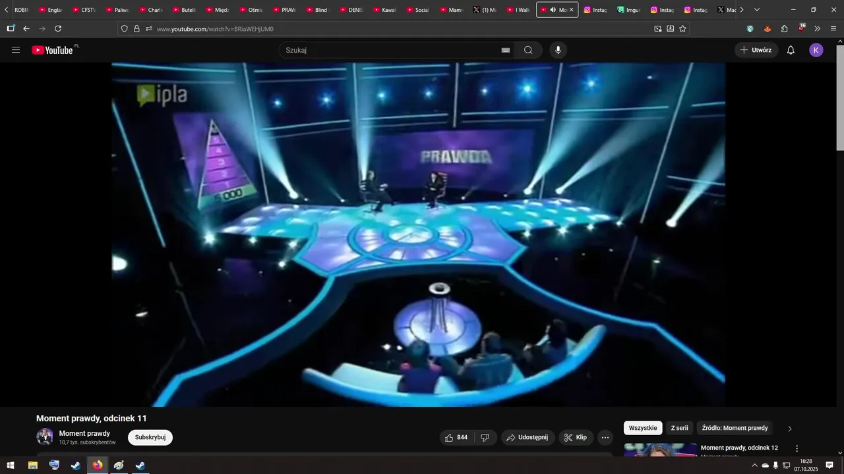844x474 pixels.
Task: Show more filter chips with the arrow
Action: click(790, 429)
